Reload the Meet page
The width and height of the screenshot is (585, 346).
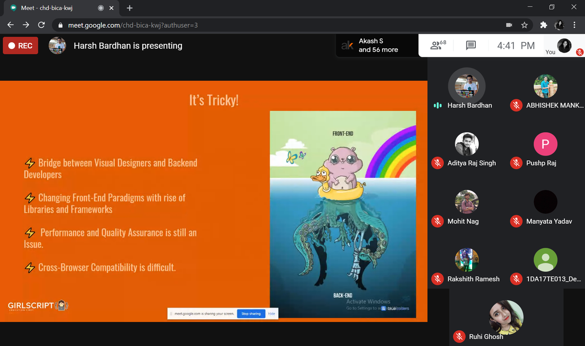click(x=41, y=25)
